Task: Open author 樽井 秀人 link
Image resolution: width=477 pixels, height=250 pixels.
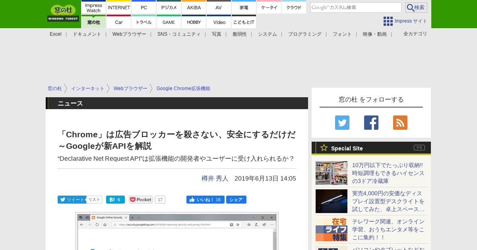Action: (215, 179)
